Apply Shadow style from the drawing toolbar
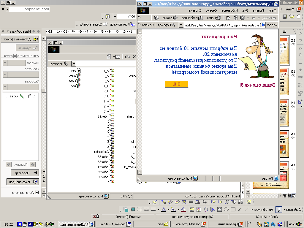304x228 pixels. tap(133, 209)
